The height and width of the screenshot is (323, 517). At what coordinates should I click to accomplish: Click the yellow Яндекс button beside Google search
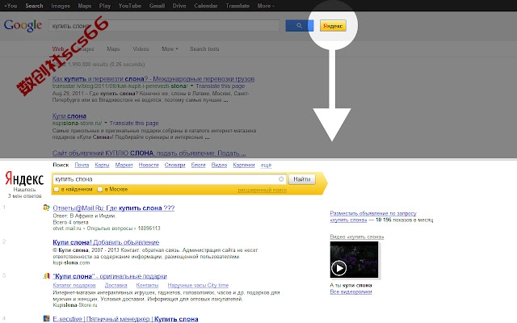333,26
